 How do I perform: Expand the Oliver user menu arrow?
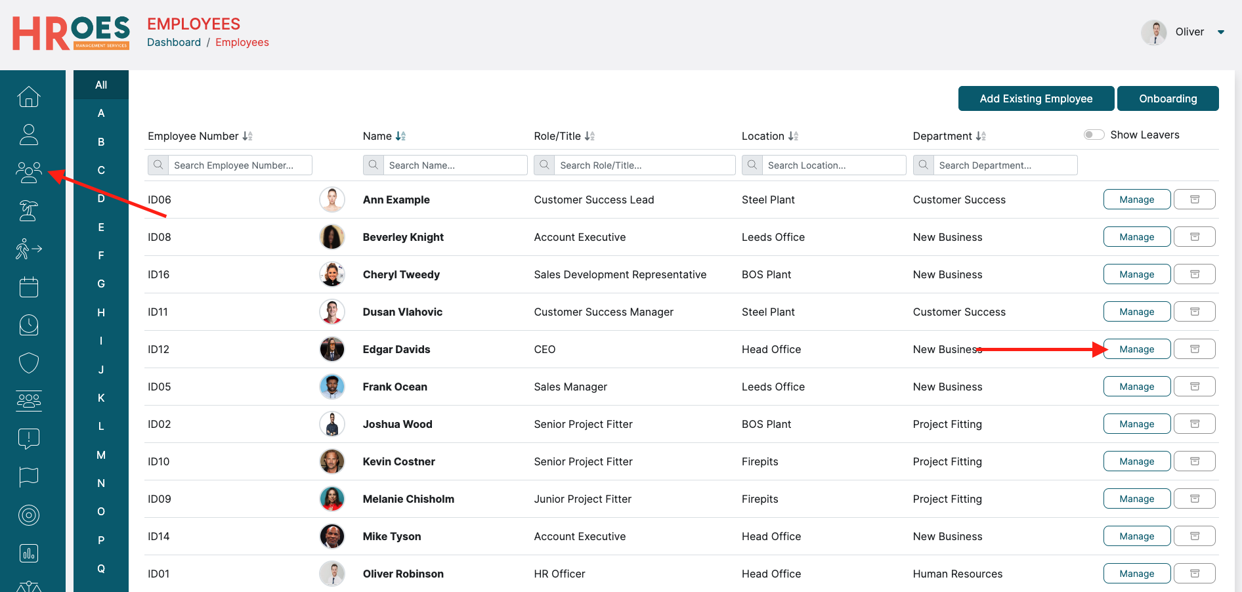click(x=1221, y=32)
